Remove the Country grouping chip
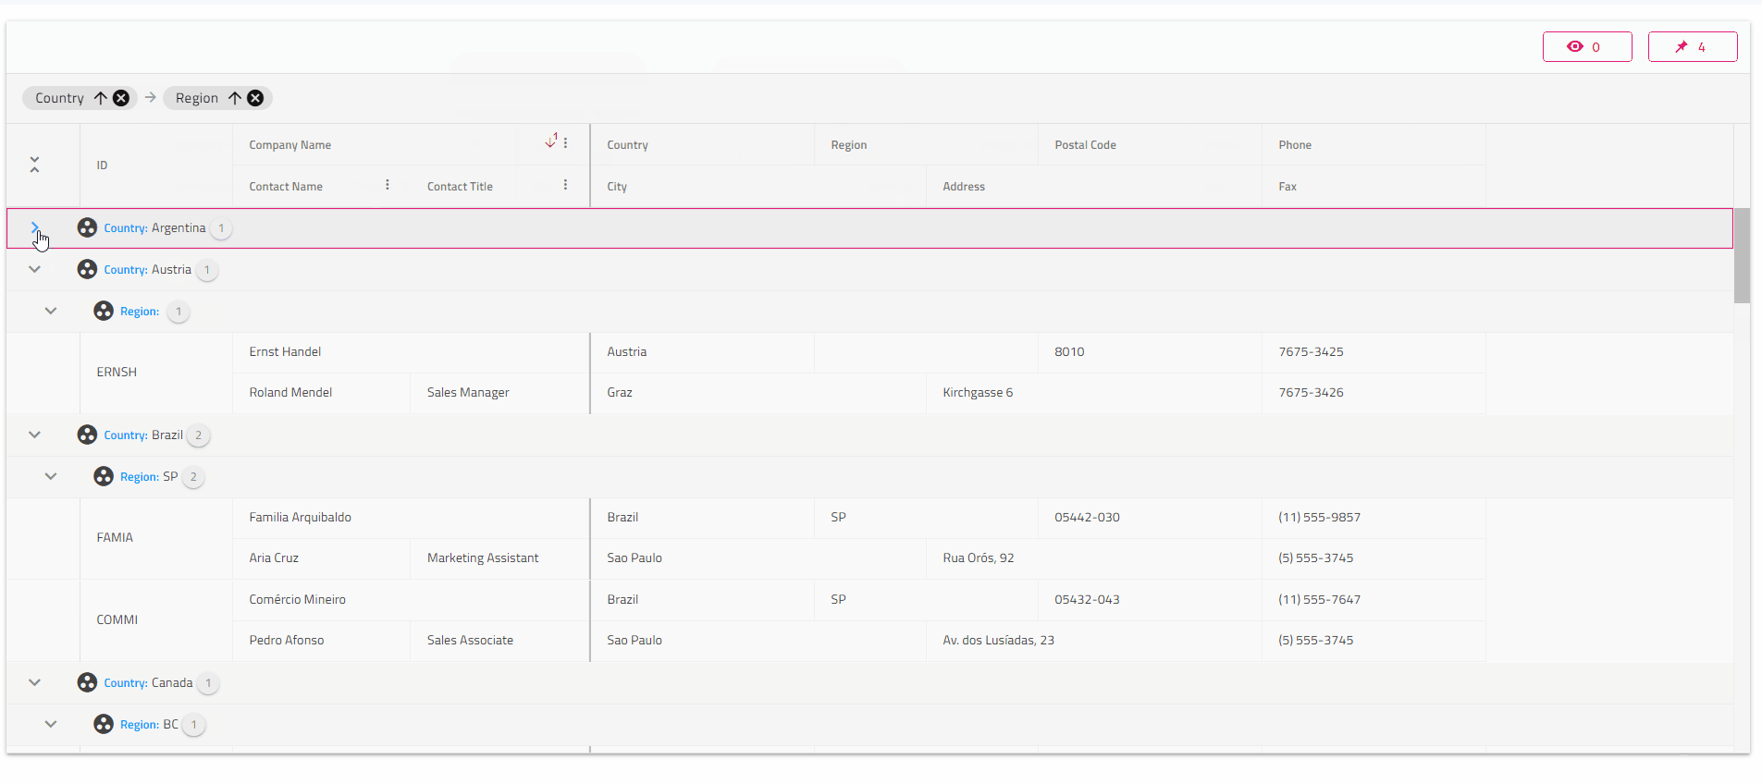 [x=121, y=98]
